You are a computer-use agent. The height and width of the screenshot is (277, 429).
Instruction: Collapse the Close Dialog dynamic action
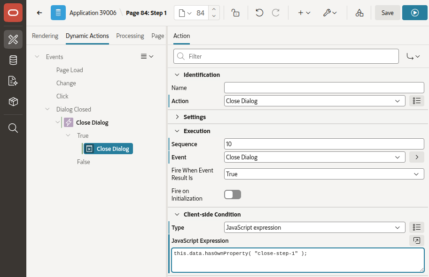coord(57,122)
